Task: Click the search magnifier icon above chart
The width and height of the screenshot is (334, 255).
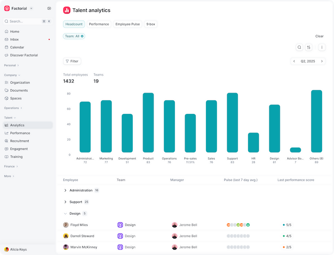Action: 300,48
